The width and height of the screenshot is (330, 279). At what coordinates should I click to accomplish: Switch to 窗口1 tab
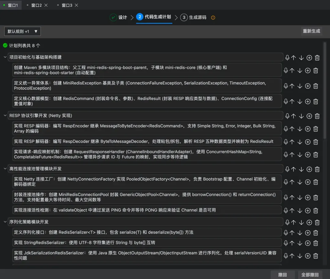point(11,5)
